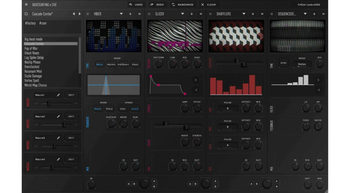Viewport: 350px width, 193px height.
Task: Bypass the Viber module with B
Action: 130,14
